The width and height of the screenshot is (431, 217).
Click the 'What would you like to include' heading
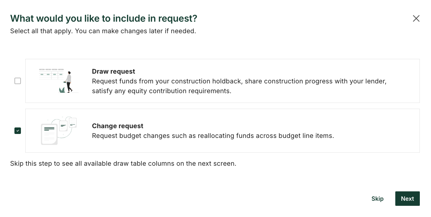(x=104, y=18)
